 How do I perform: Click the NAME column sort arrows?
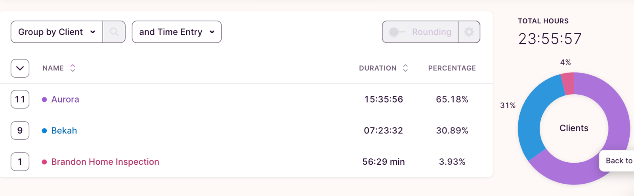(x=73, y=68)
